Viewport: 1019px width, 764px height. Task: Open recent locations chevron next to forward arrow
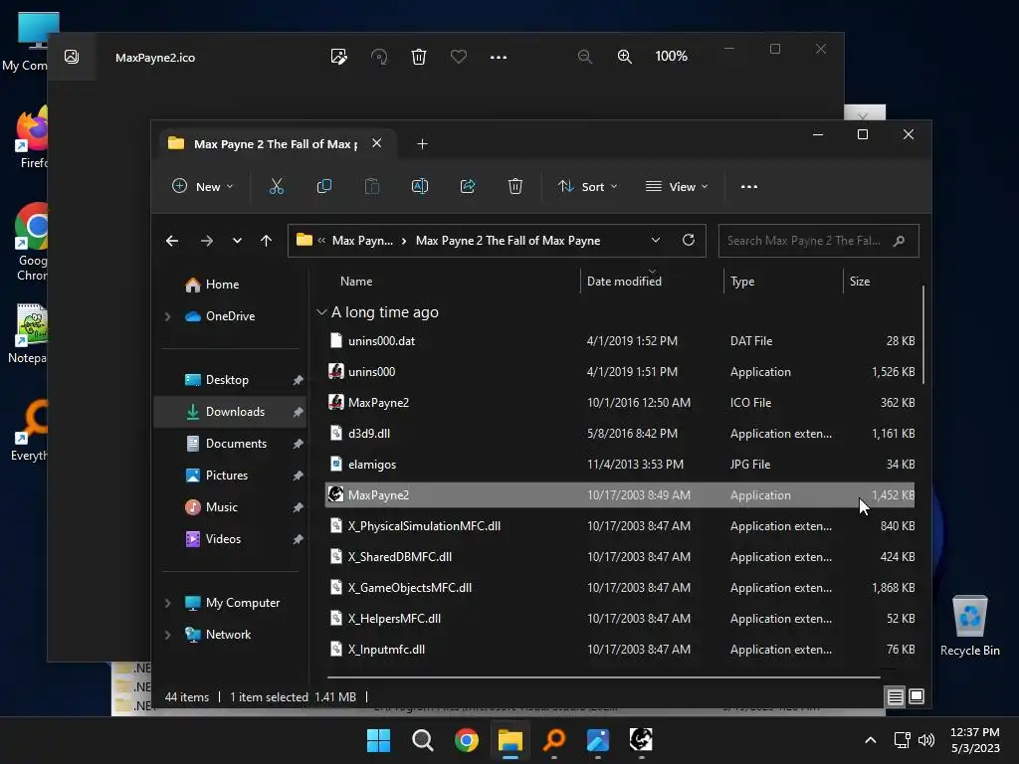click(x=237, y=241)
